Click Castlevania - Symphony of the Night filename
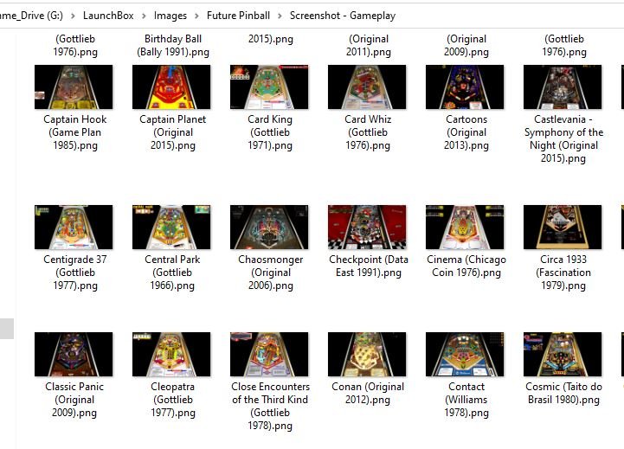Image resolution: width=624 pixels, height=449 pixels. pos(563,138)
